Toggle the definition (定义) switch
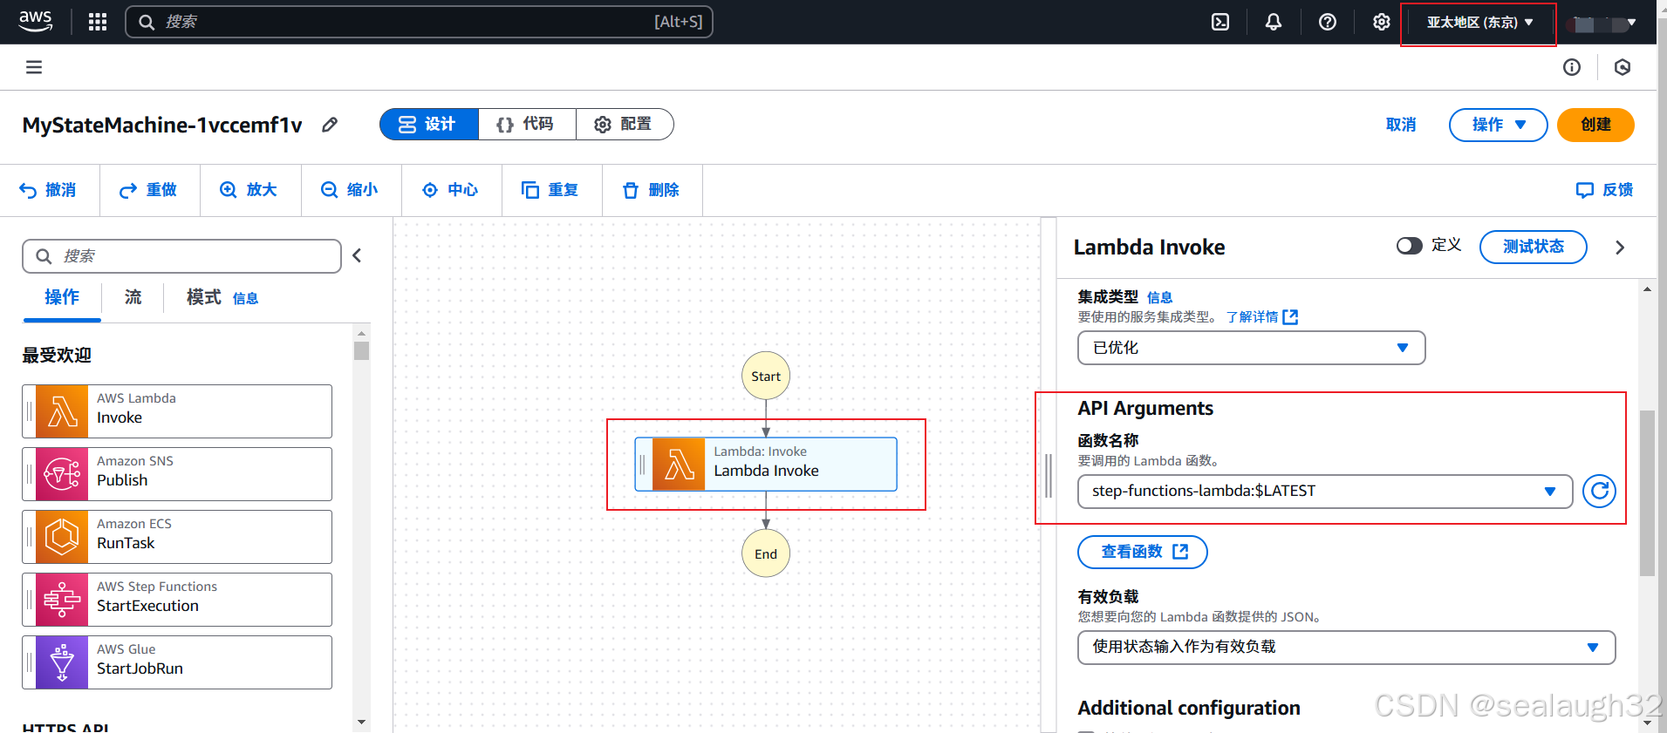 (1409, 246)
